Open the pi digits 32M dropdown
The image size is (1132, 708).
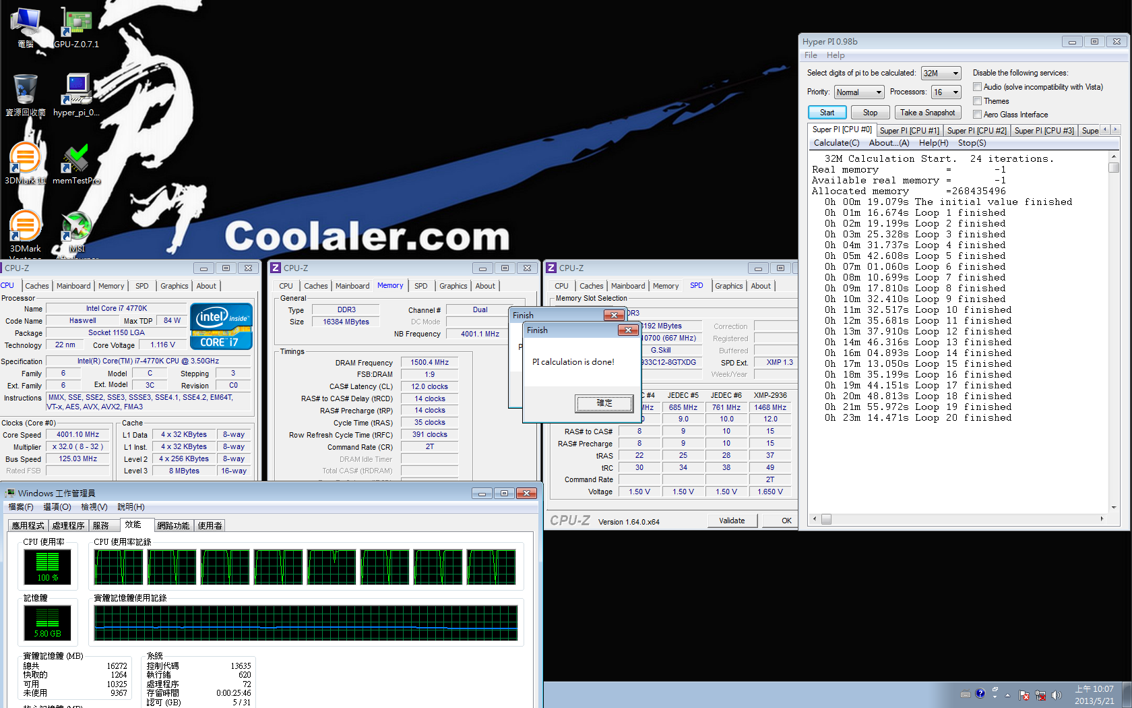pos(941,73)
